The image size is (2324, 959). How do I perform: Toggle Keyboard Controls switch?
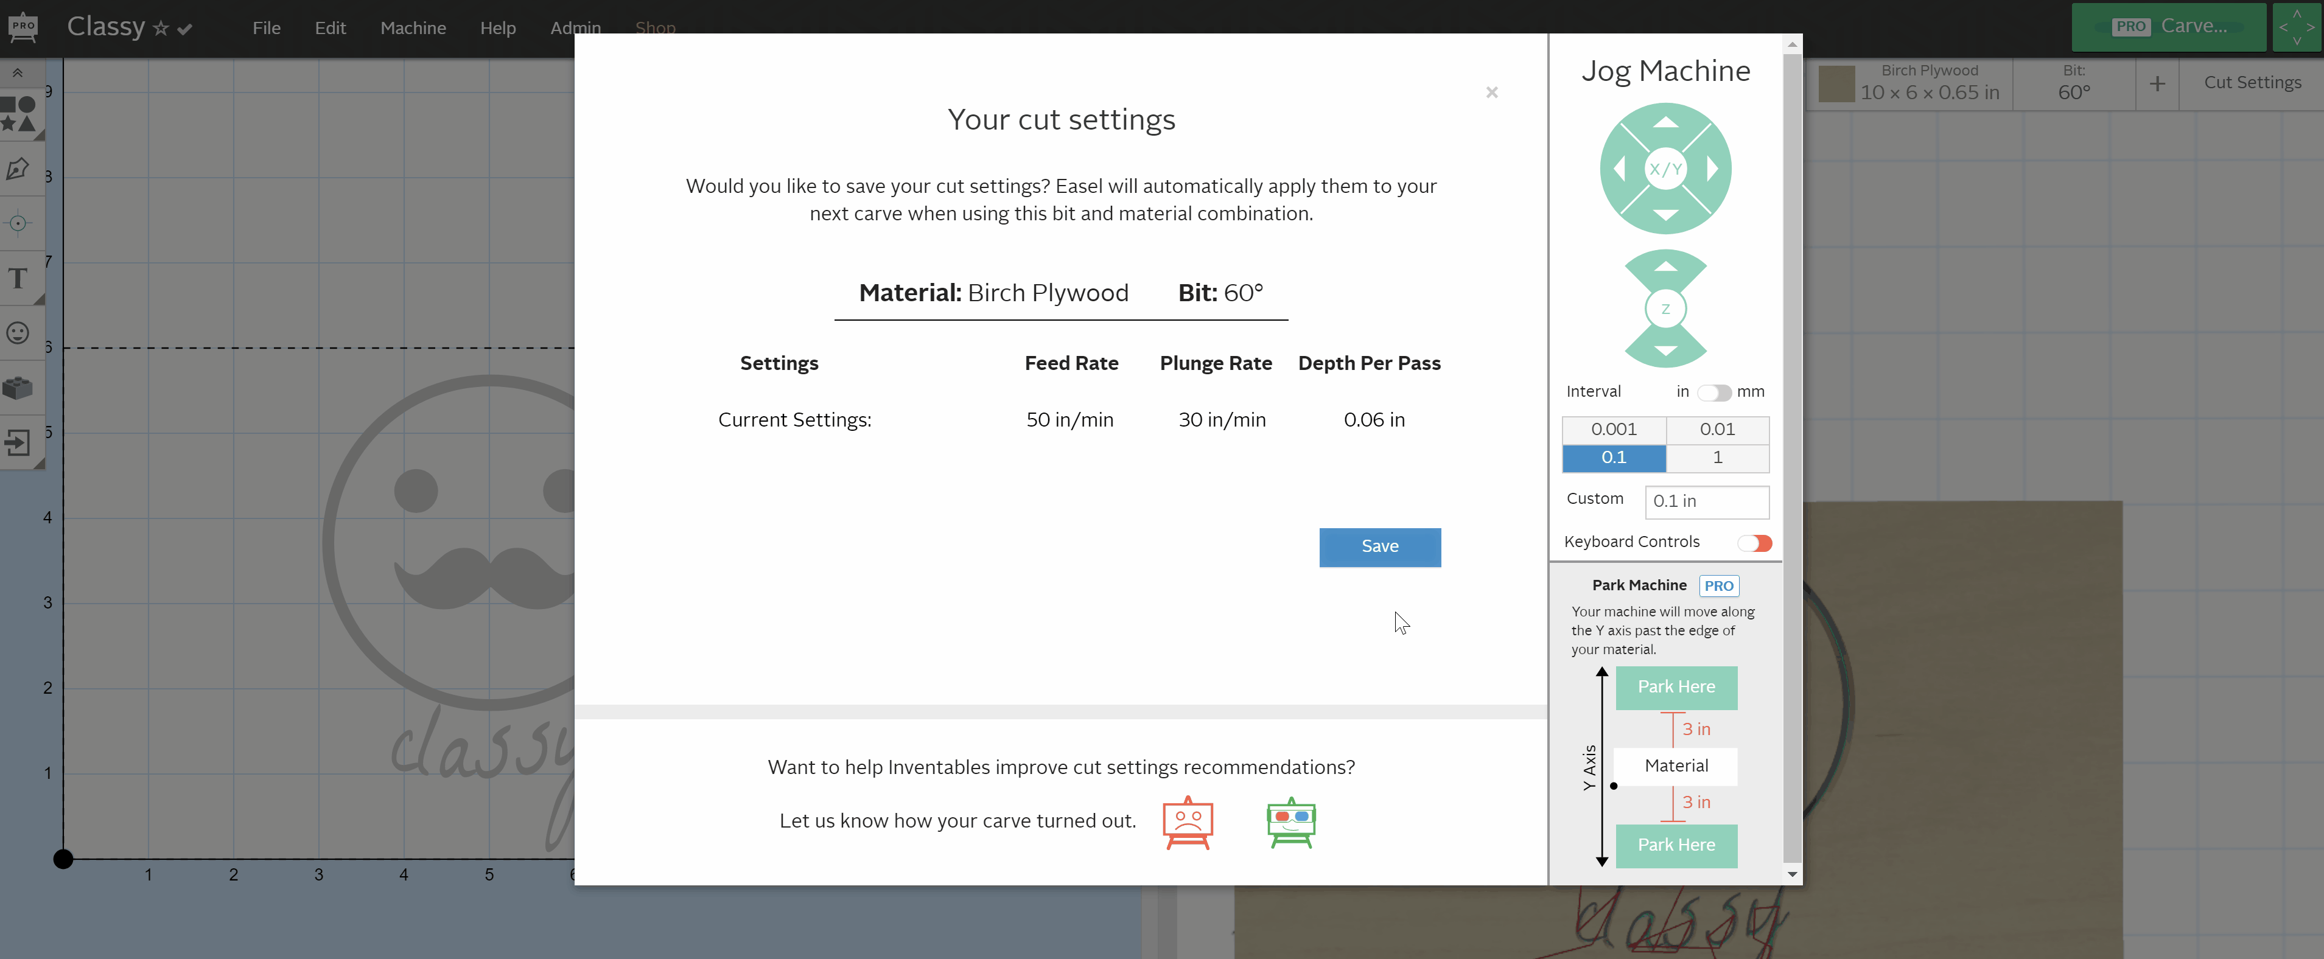pyautogui.click(x=1755, y=543)
